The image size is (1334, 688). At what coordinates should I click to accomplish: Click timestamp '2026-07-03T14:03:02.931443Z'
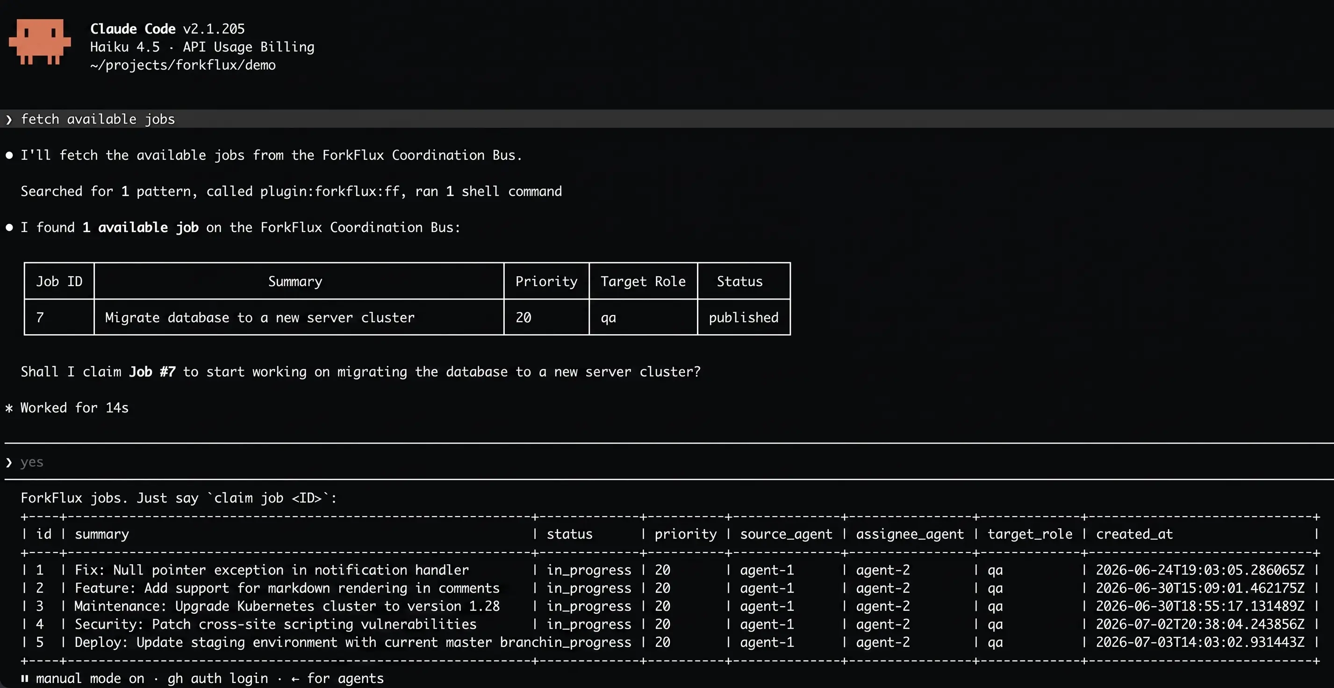[1200, 642]
